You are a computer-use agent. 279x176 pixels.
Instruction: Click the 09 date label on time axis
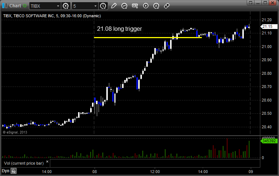[x=250, y=172]
